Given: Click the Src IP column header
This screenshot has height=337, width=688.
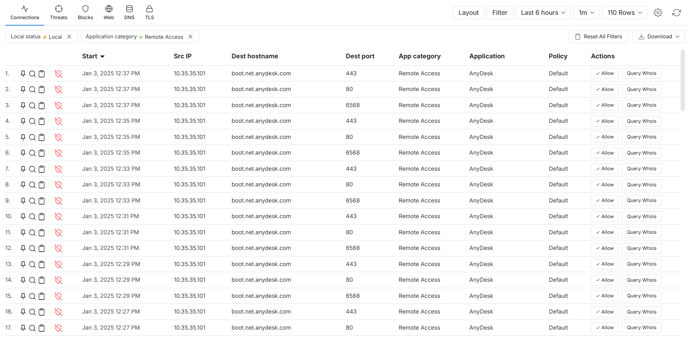Looking at the screenshot, I should [183, 56].
